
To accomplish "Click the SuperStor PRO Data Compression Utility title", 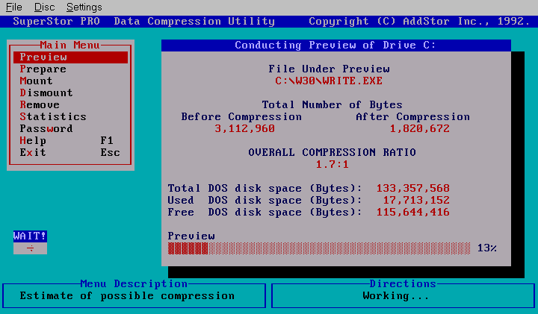I will 143,22.
